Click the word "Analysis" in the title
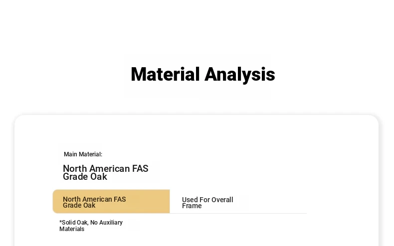 click(x=240, y=75)
